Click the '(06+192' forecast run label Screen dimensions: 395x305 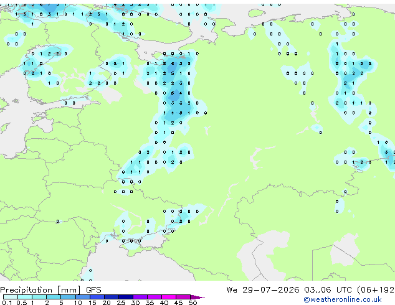[376, 290]
